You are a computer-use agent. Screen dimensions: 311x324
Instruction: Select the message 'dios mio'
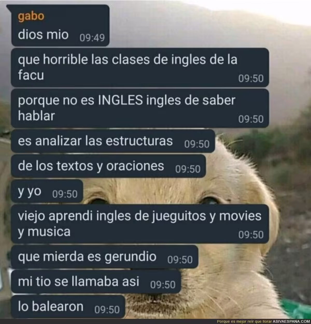pyautogui.click(x=60, y=26)
